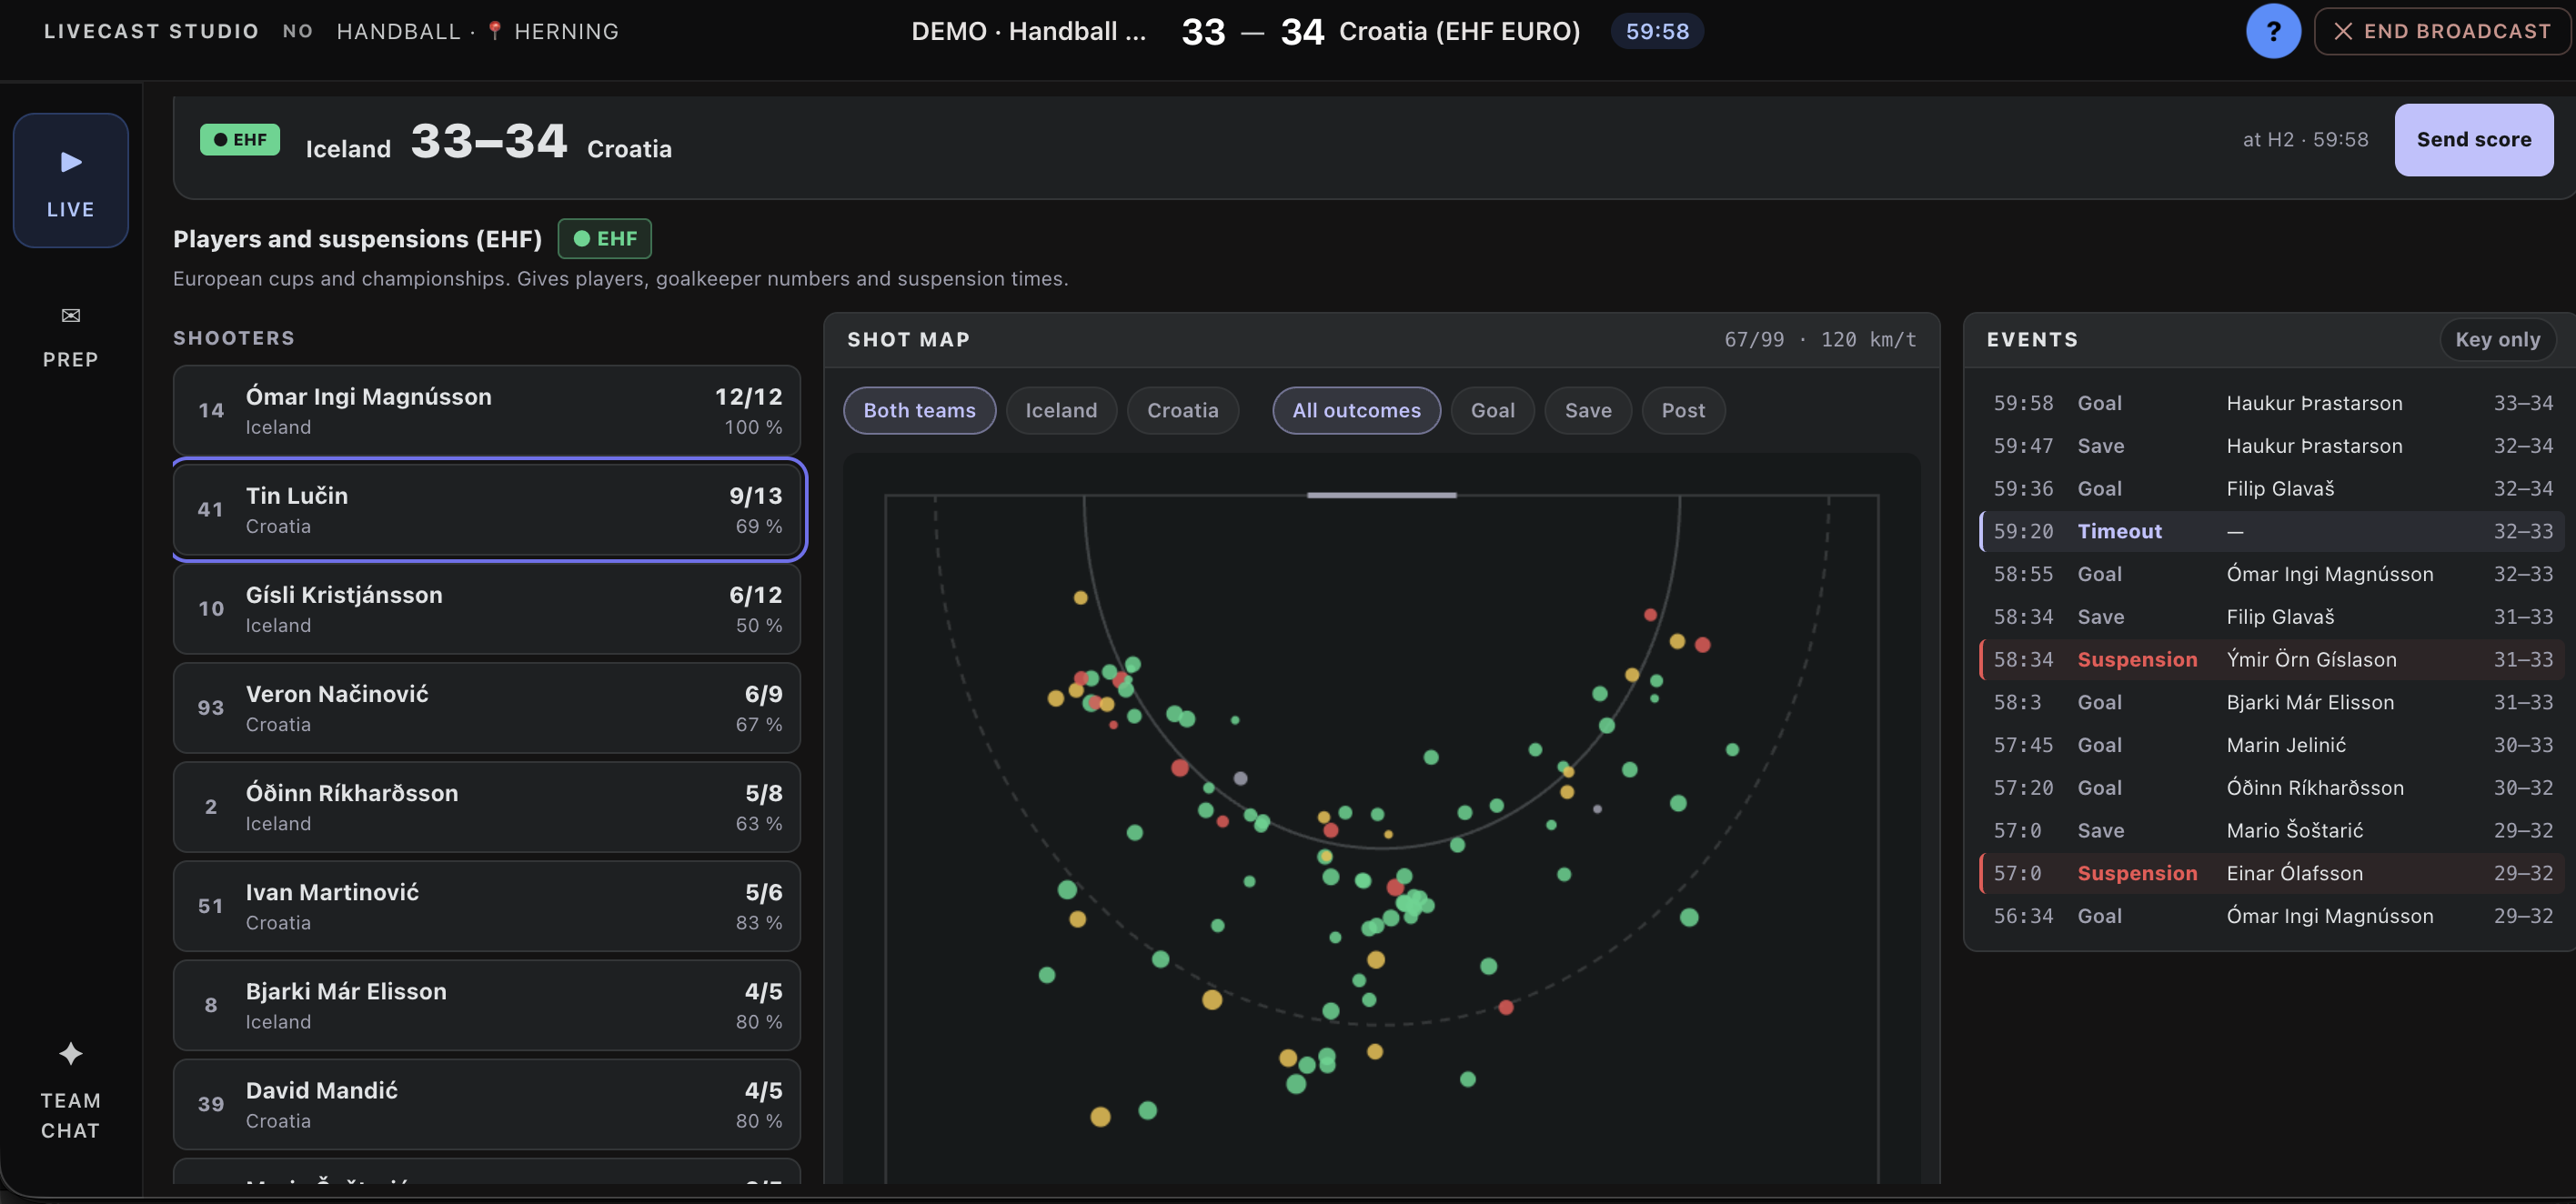Click the 57:0 Suspension Einar Ólafsson event
Screen dimensions: 2576x1204
[2273, 873]
